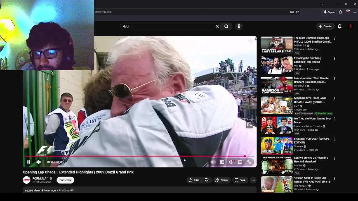Open YouTube notifications bell
Image resolution: width=358 pixels, height=201 pixels.
[x=340, y=26]
